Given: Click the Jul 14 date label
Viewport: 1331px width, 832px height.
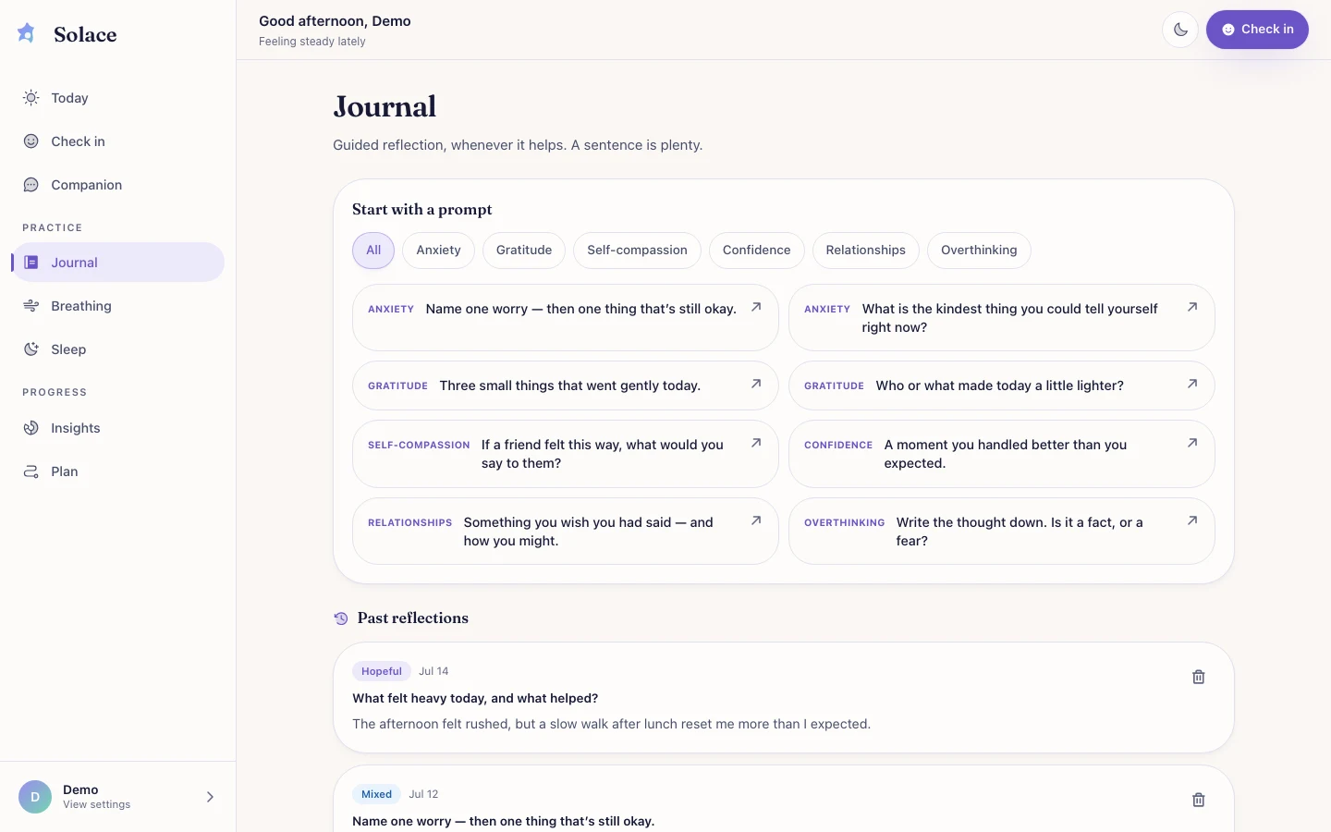Looking at the screenshot, I should click(433, 671).
